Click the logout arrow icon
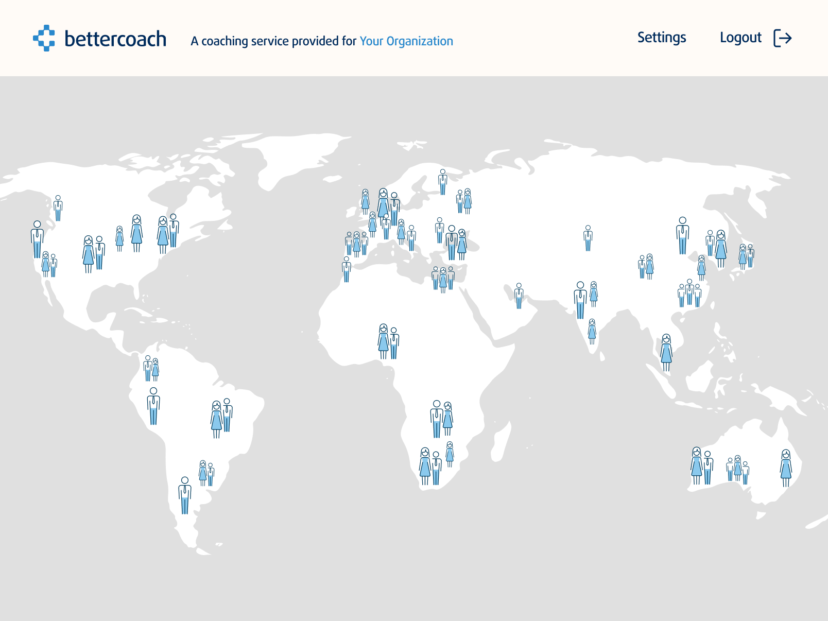This screenshot has width=828, height=621. pos(782,38)
